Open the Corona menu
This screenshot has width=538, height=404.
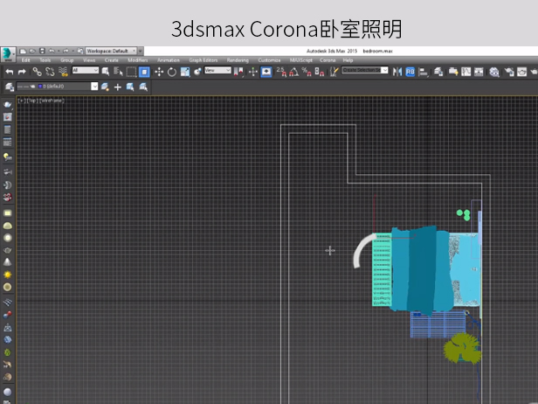click(x=328, y=60)
